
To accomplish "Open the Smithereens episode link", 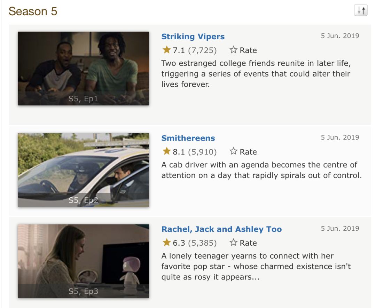I will point(188,138).
